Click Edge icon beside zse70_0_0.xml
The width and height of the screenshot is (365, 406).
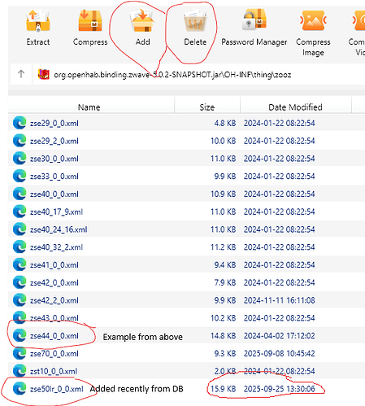(20, 353)
